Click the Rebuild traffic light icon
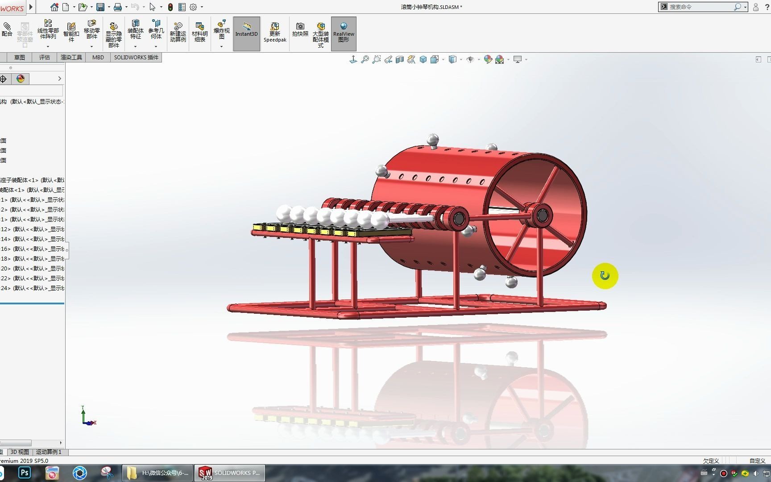The height and width of the screenshot is (482, 771). click(x=170, y=7)
